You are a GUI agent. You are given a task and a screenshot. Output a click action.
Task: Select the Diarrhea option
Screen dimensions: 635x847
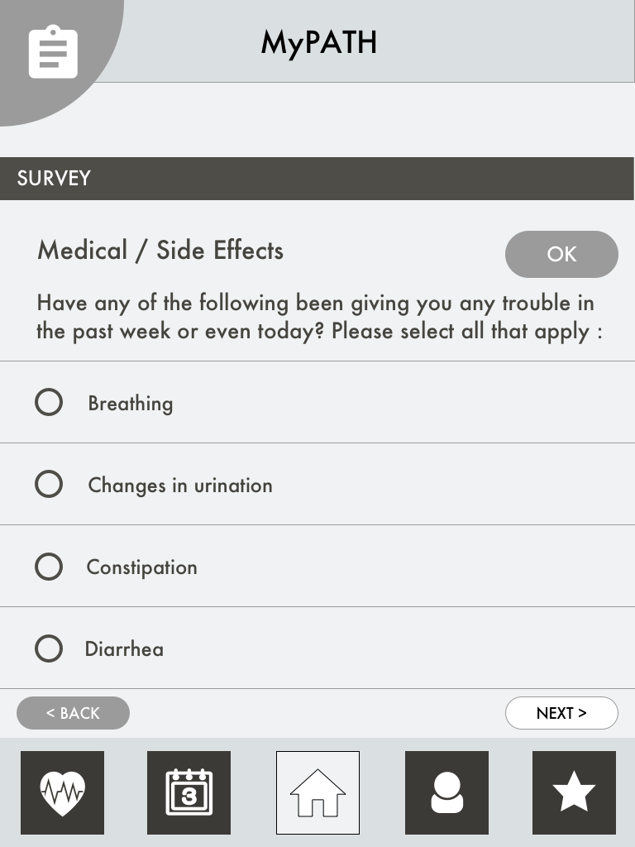[49, 648]
